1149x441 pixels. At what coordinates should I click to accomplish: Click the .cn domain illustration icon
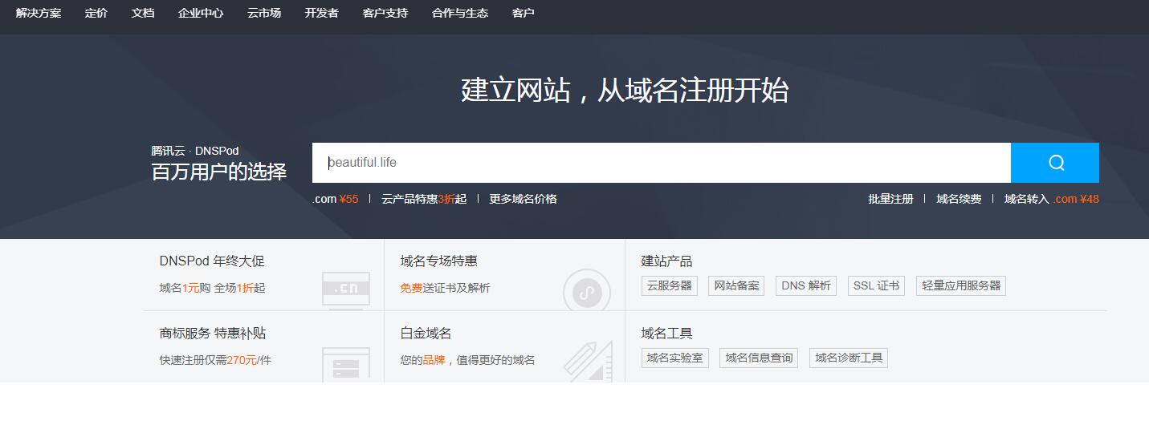pos(346,289)
